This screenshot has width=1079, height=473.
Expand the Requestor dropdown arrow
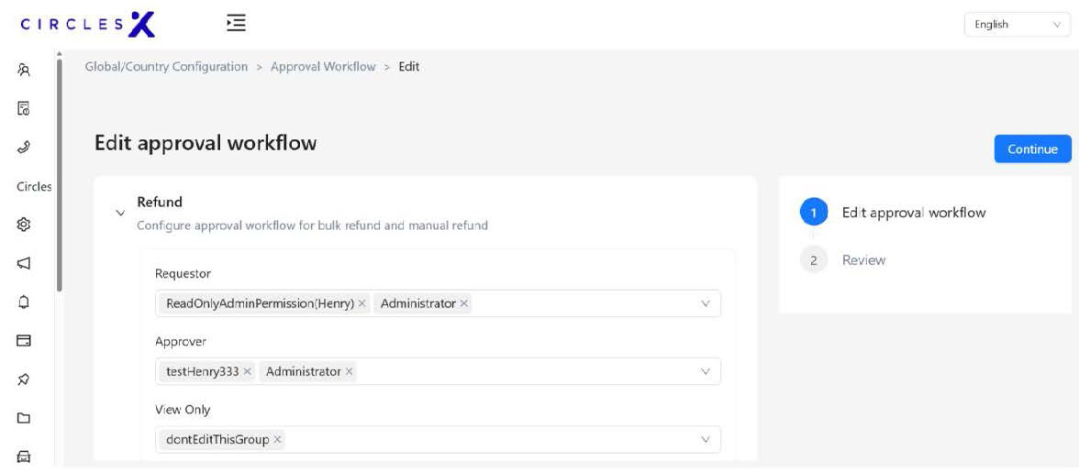(705, 303)
